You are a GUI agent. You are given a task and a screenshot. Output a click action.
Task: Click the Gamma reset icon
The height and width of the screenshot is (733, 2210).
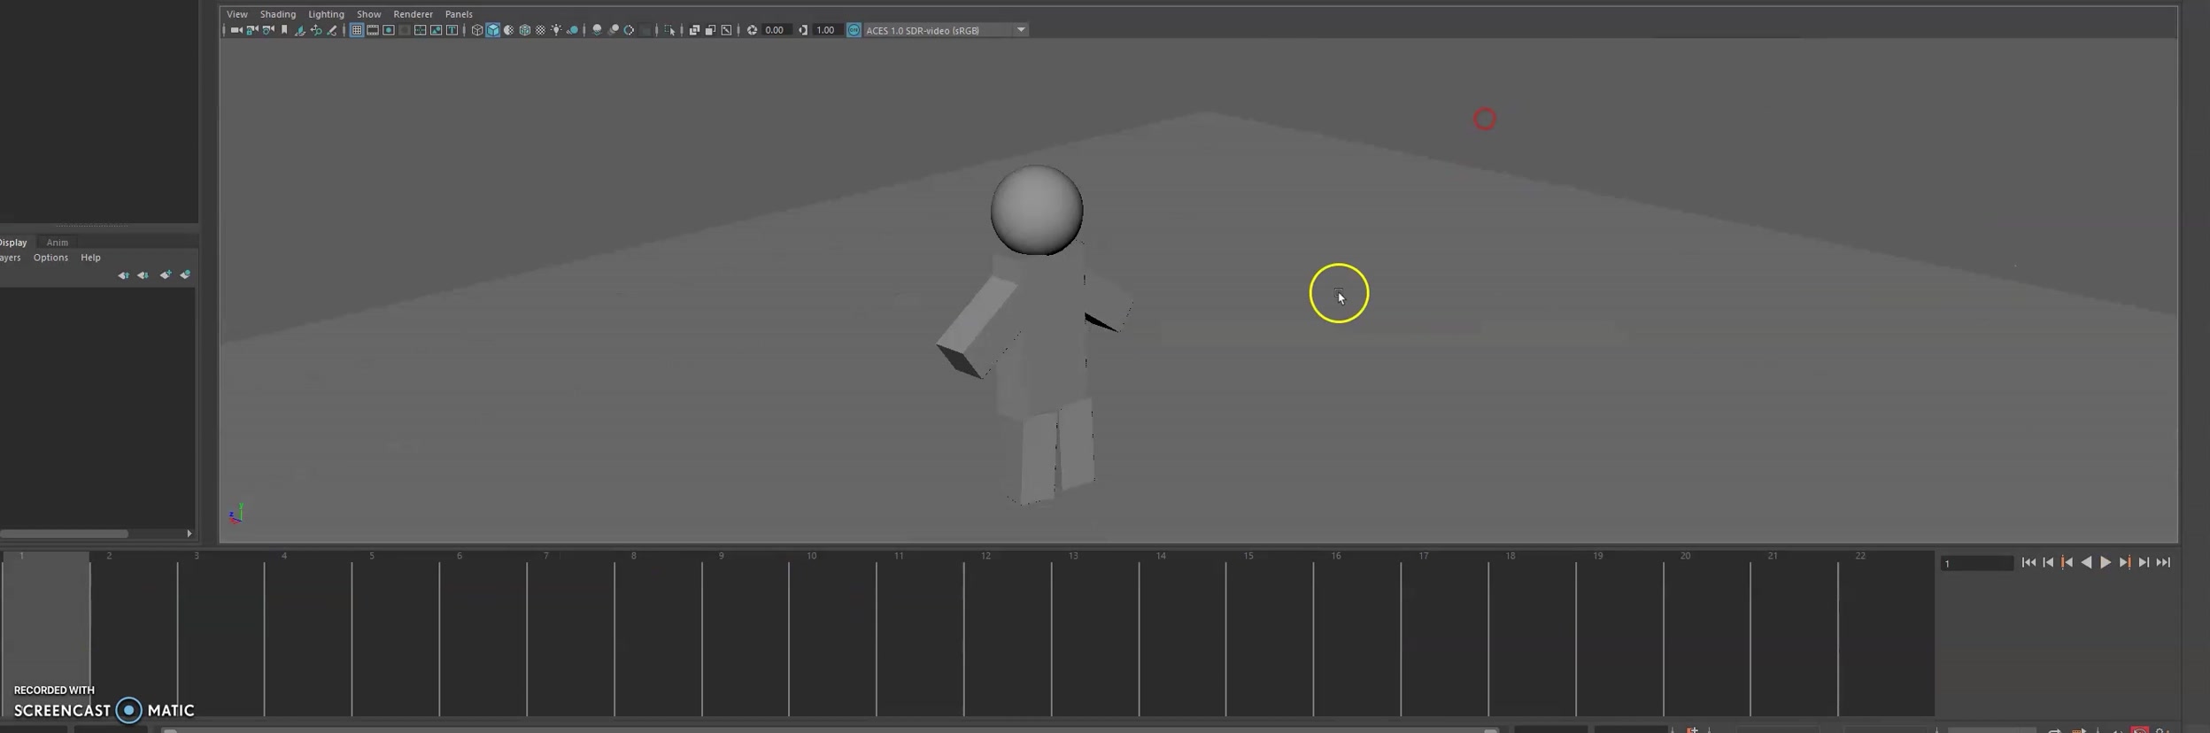[803, 30]
